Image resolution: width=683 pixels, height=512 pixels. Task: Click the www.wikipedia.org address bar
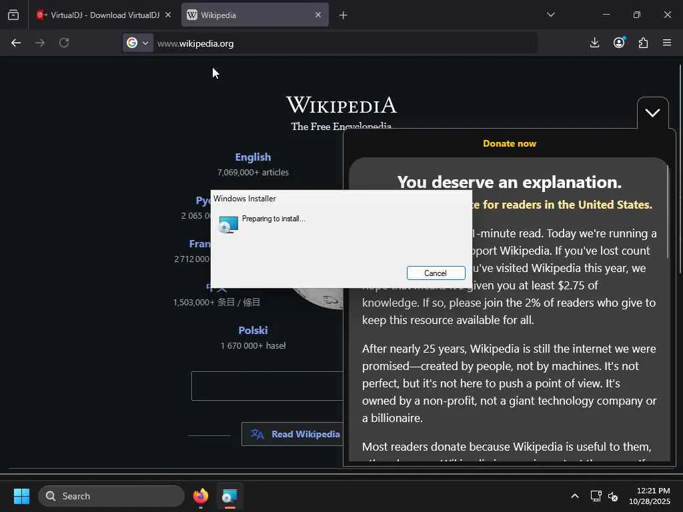point(344,43)
